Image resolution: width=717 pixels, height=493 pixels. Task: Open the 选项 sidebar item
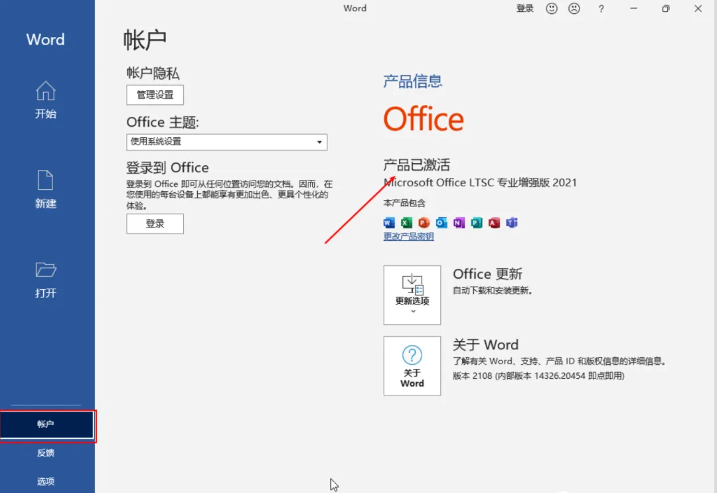click(x=46, y=481)
